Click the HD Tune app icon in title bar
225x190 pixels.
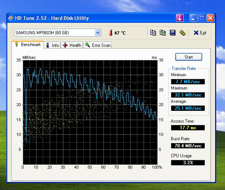11,18
